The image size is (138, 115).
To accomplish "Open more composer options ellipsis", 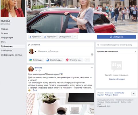I will (x=87, y=60).
